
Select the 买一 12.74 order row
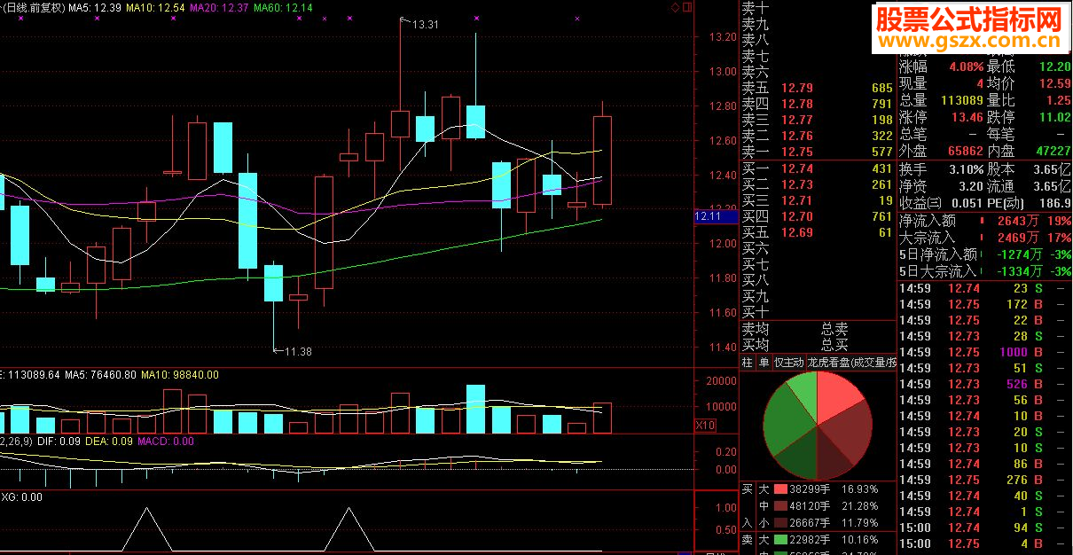pyautogui.click(x=818, y=168)
